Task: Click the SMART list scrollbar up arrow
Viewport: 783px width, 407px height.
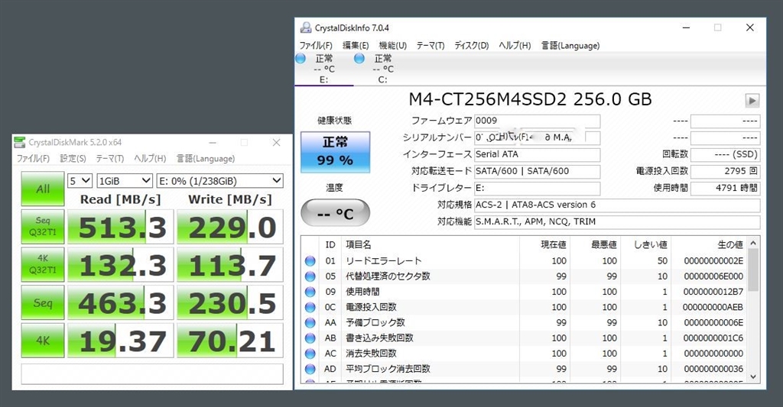Action: coord(753,243)
